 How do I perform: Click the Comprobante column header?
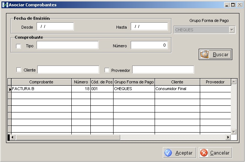click(41, 82)
